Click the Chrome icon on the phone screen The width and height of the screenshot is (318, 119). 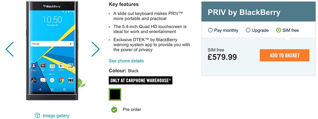pyautogui.click(x=61, y=80)
